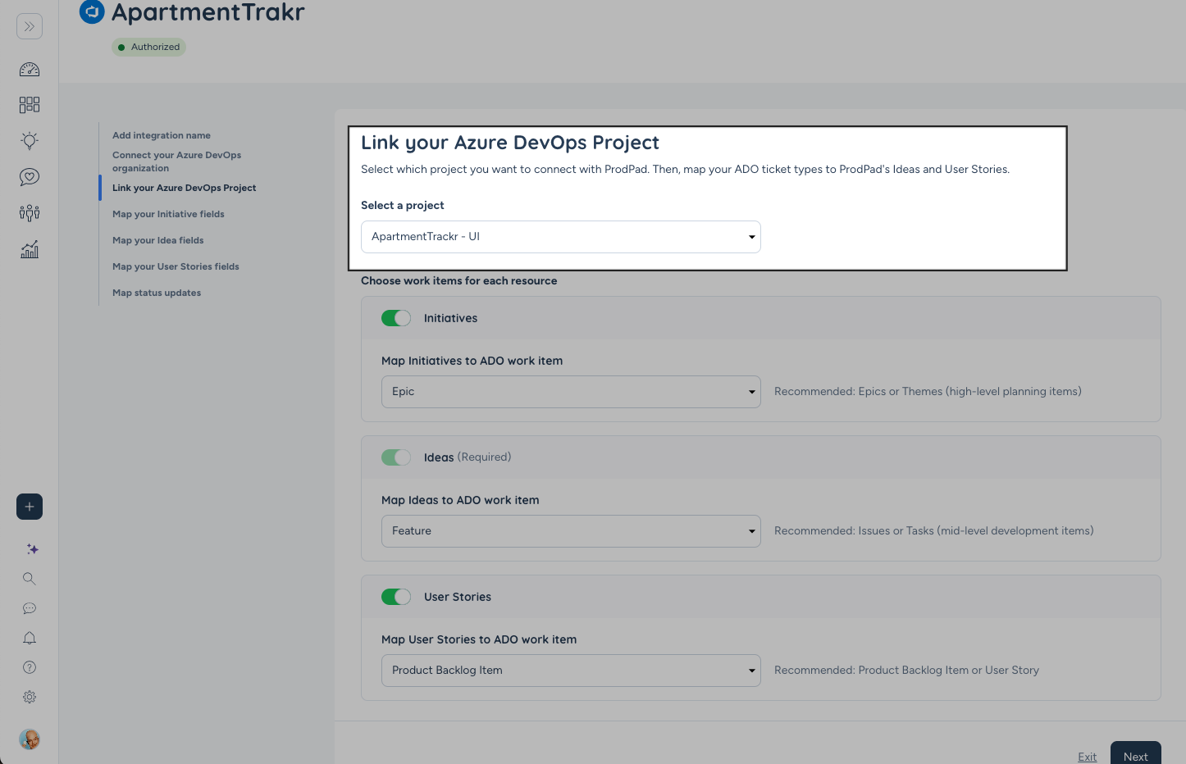Click 'Recommended: Epics or Themes' hint text
The image size is (1186, 764).
(x=928, y=392)
